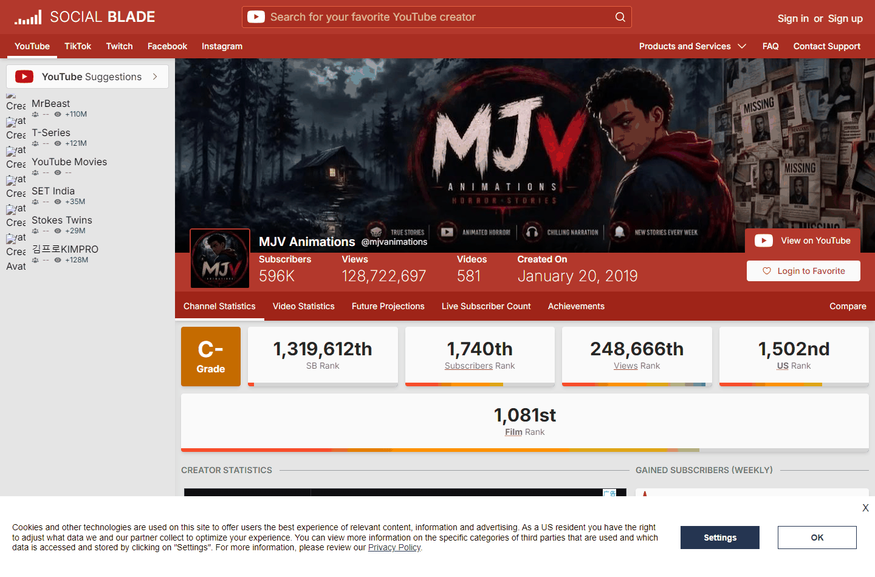Click the MJV Animations channel avatar
This screenshot has width=875, height=577.
pos(220,258)
